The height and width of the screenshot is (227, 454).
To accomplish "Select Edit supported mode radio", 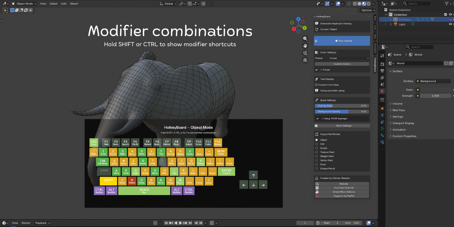I will [x=317, y=144].
